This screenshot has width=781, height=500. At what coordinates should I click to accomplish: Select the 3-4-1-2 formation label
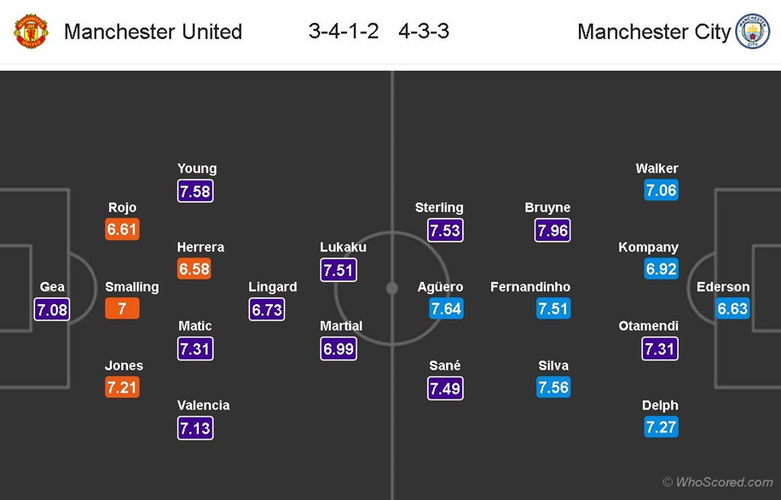pyautogui.click(x=343, y=31)
